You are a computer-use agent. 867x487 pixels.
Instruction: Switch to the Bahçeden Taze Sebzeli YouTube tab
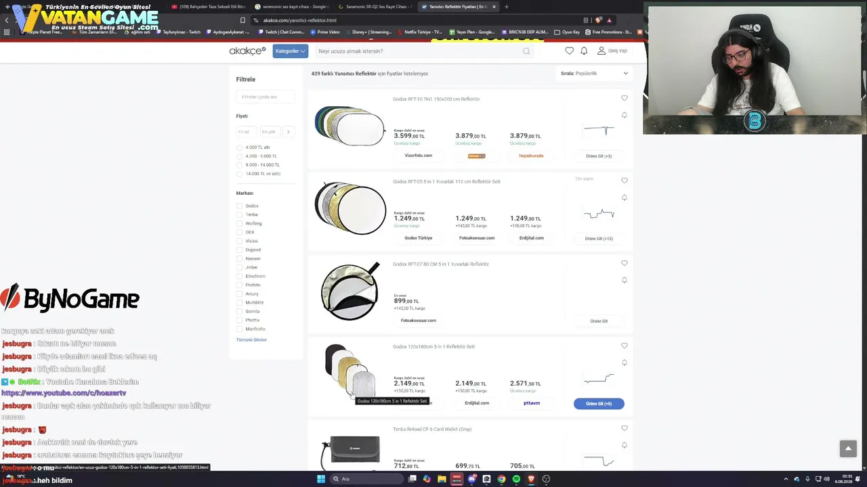pos(209,7)
